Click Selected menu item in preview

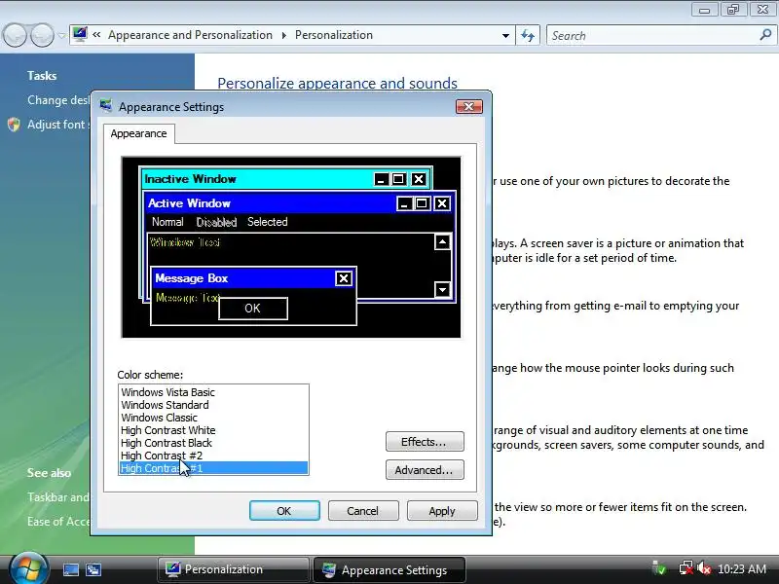click(x=267, y=222)
